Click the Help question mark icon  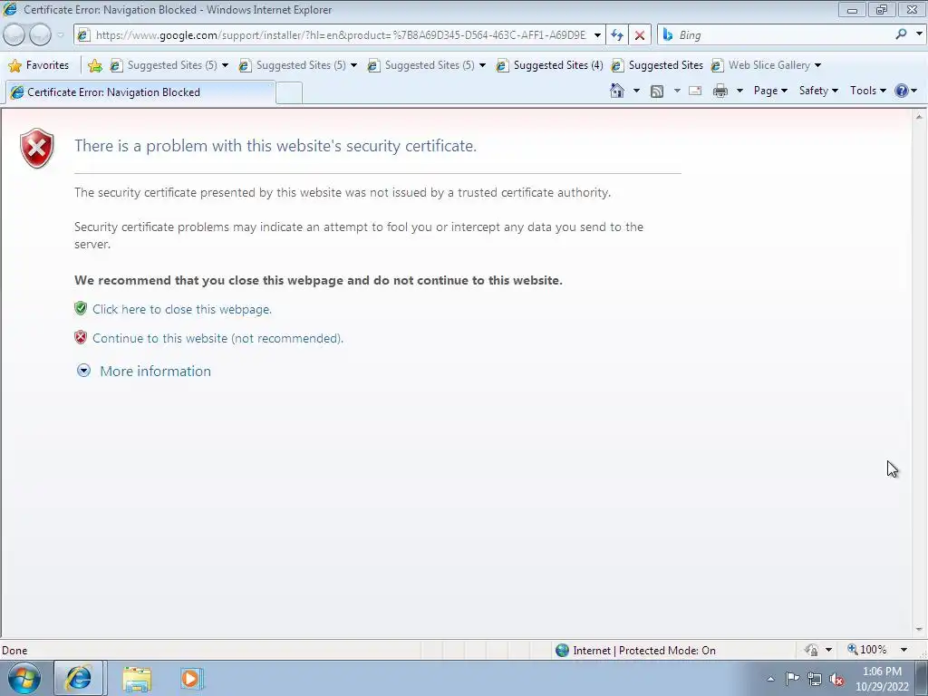point(902,91)
